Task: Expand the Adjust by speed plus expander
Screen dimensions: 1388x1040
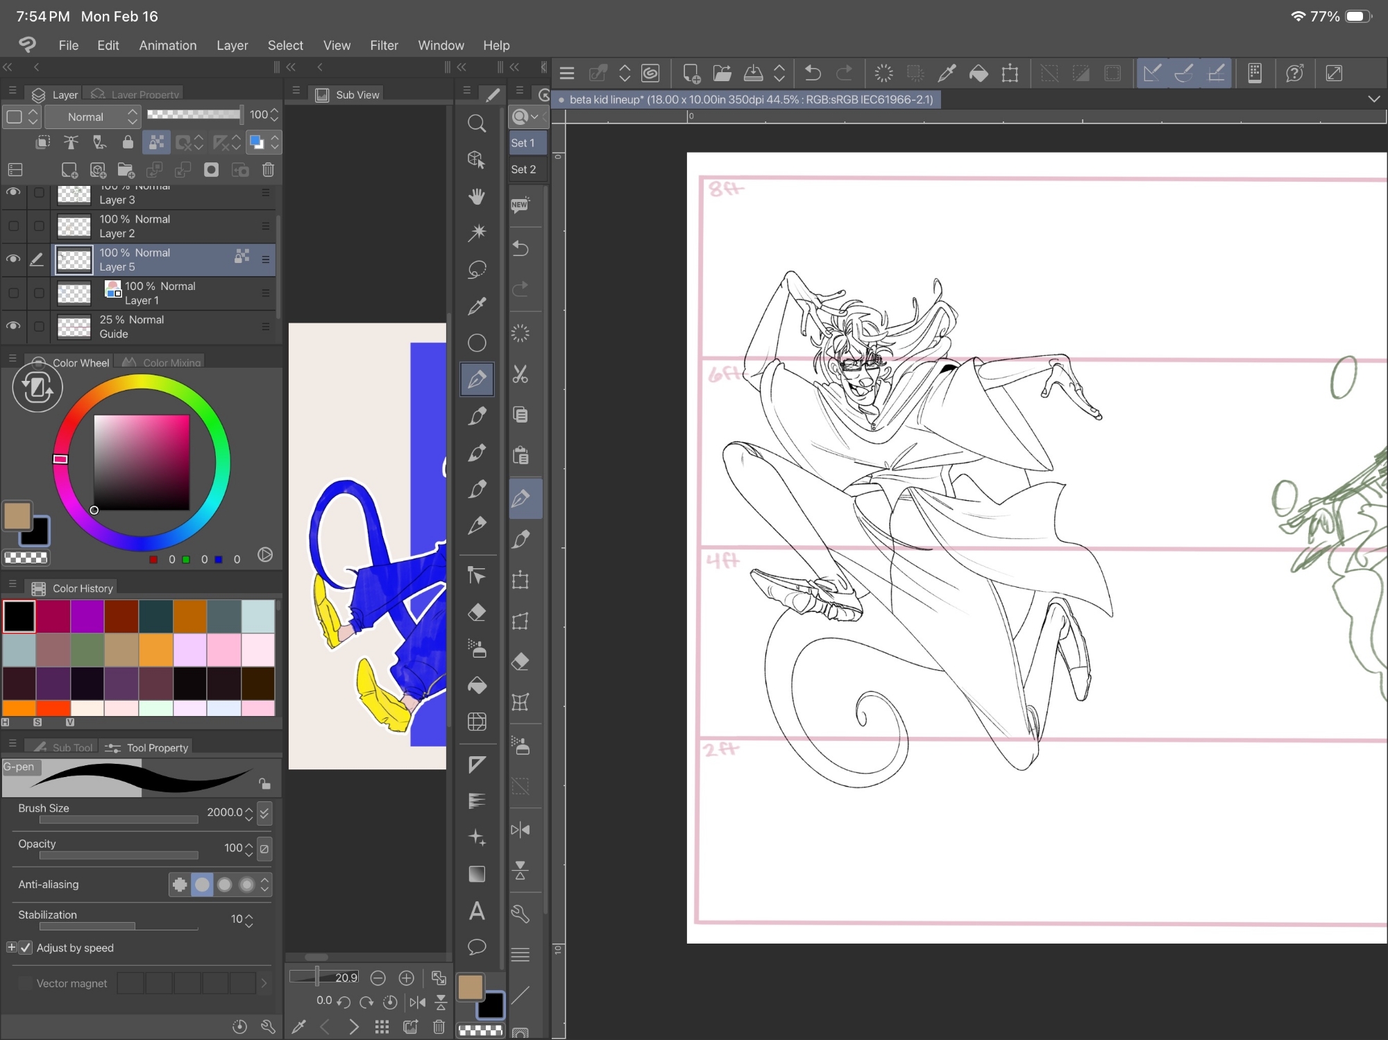Action: tap(11, 947)
